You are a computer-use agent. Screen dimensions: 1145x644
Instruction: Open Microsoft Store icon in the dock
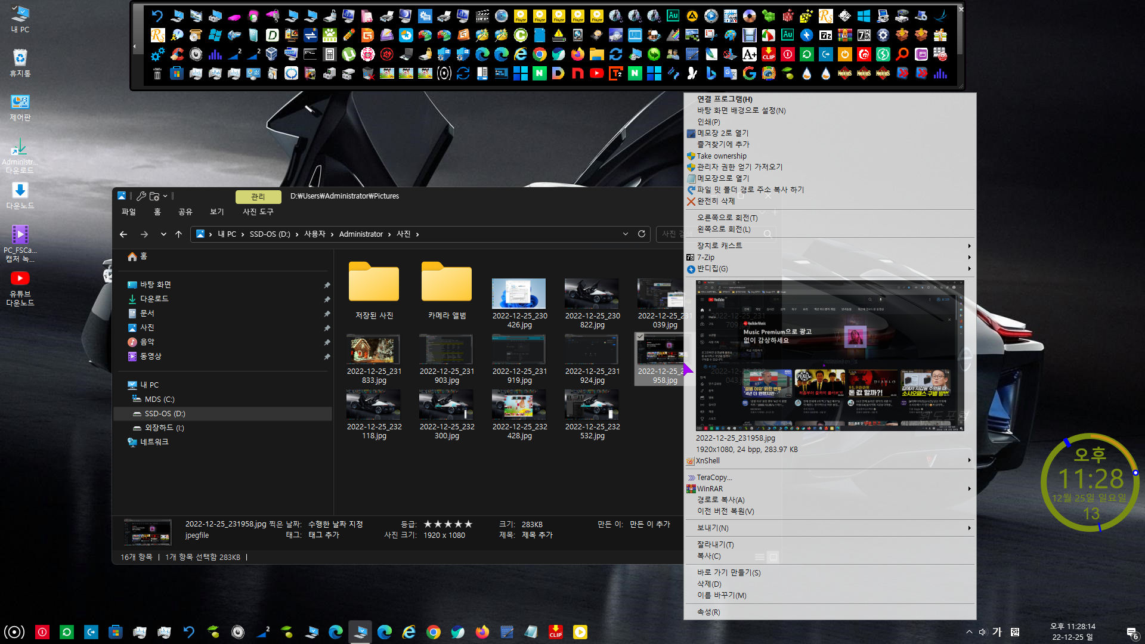coord(177,73)
